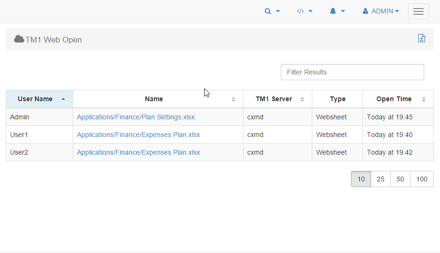Click Today at 19:45 cell

tap(398, 117)
